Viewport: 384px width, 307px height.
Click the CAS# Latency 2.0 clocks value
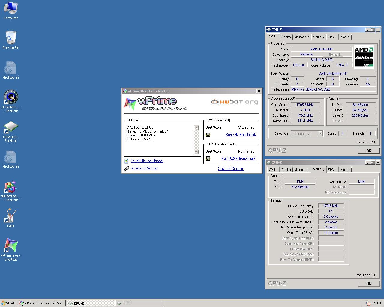point(331,216)
